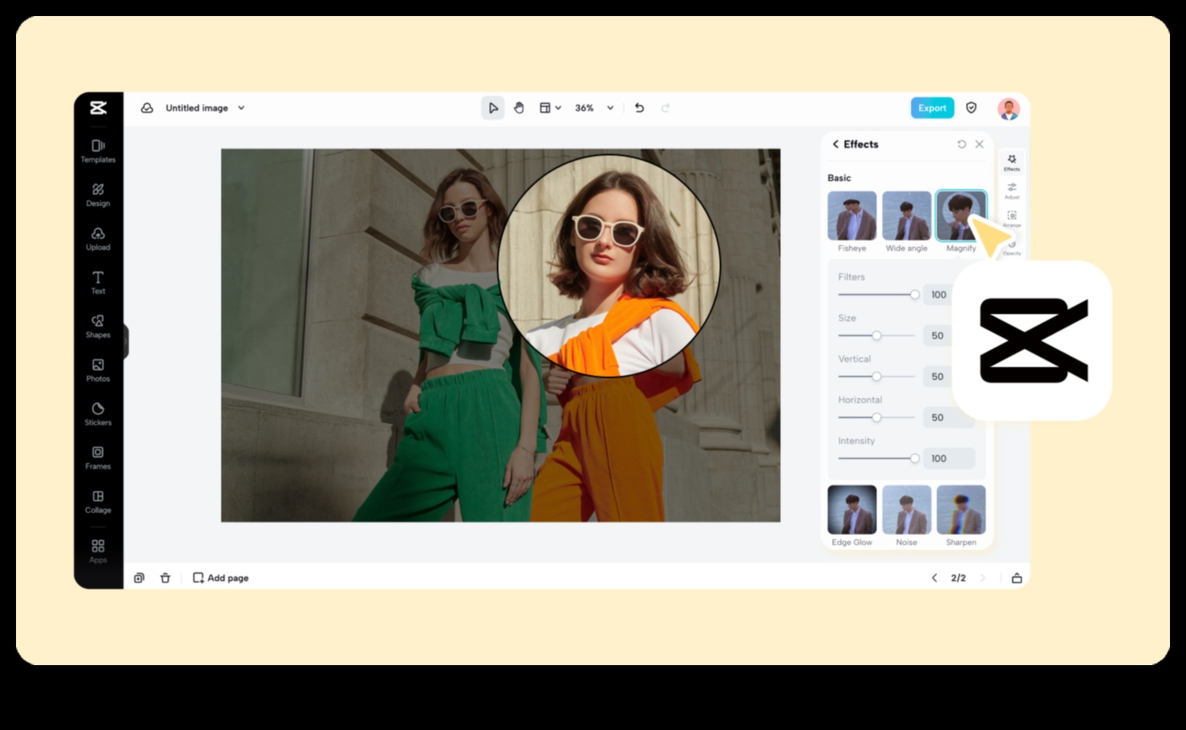Screen dimensions: 1186x730
Task: Apply the Fisheye effect thumbnail
Action: pos(852,216)
